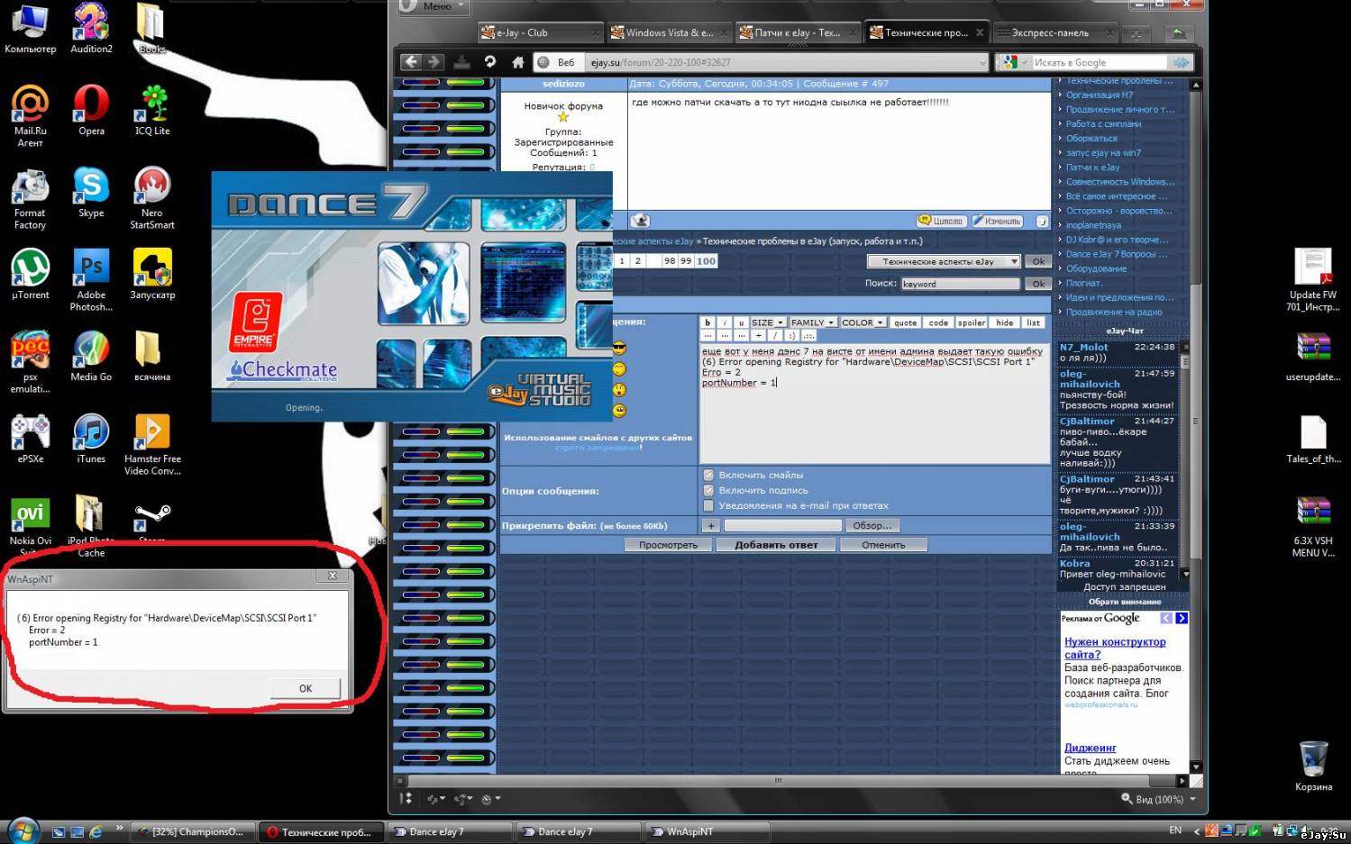Open the Nero StartSmart desktop shortcut
The width and height of the screenshot is (1351, 844).
(152, 198)
